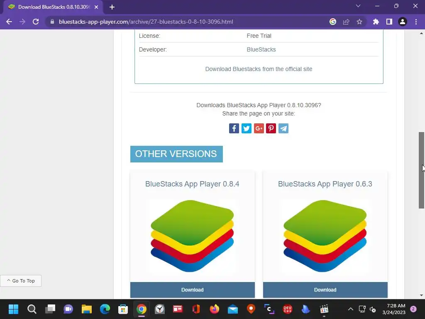425x319 pixels.
Task: Open a new browser tab
Action: [x=112, y=7]
